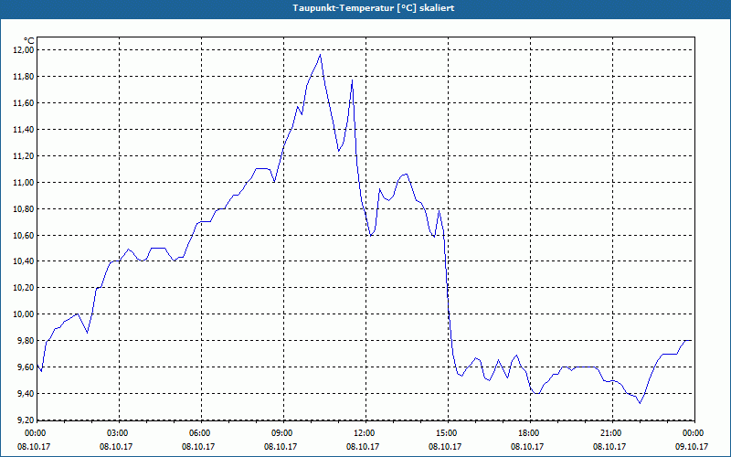
Task: Click the 10,80 y-axis value
Action: pos(24,209)
